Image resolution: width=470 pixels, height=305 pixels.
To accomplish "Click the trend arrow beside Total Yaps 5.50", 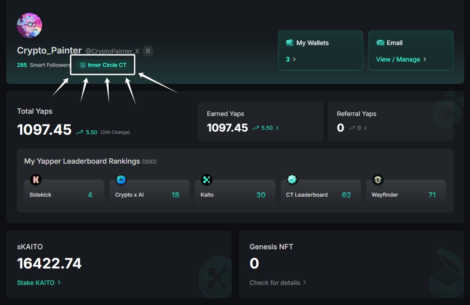I will point(80,132).
